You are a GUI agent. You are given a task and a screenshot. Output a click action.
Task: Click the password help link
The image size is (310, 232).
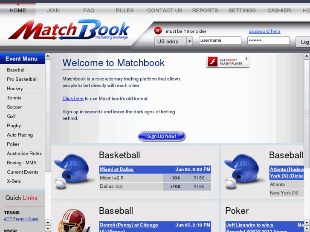264,32
